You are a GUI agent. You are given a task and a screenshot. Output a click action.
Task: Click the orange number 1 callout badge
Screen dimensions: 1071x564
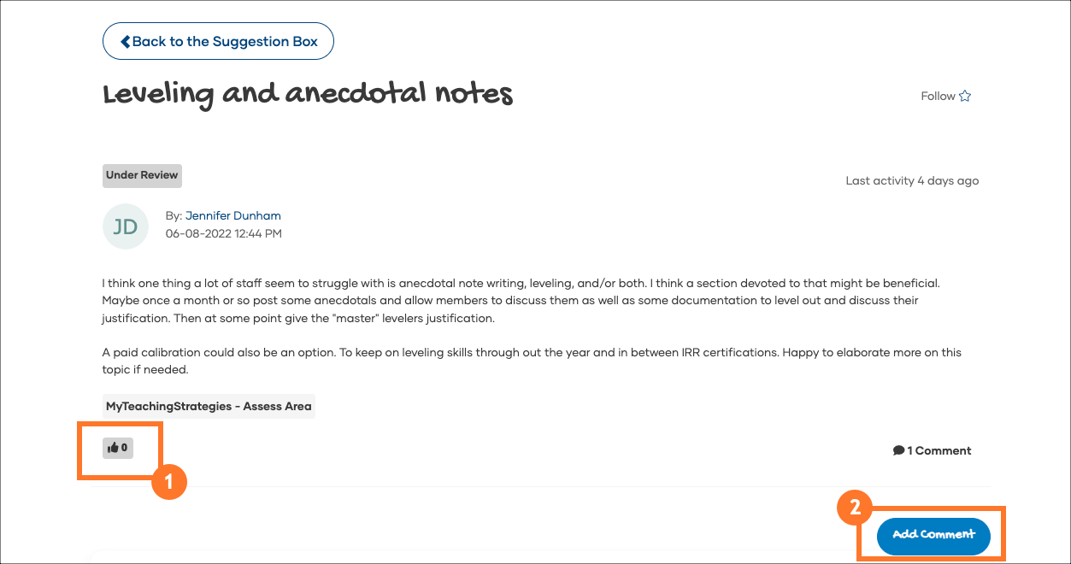point(168,482)
